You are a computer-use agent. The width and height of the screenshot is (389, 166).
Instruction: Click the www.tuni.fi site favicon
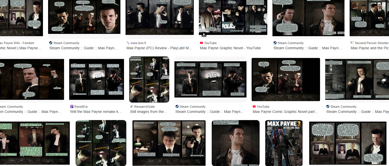(x=128, y=43)
